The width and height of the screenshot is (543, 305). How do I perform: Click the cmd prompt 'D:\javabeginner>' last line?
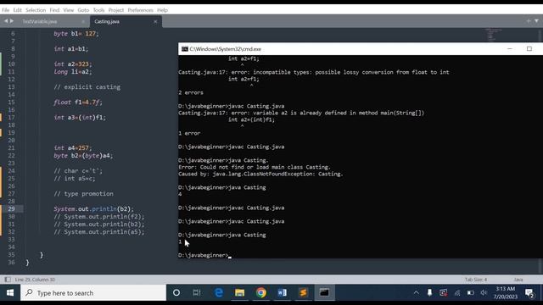tap(204, 255)
